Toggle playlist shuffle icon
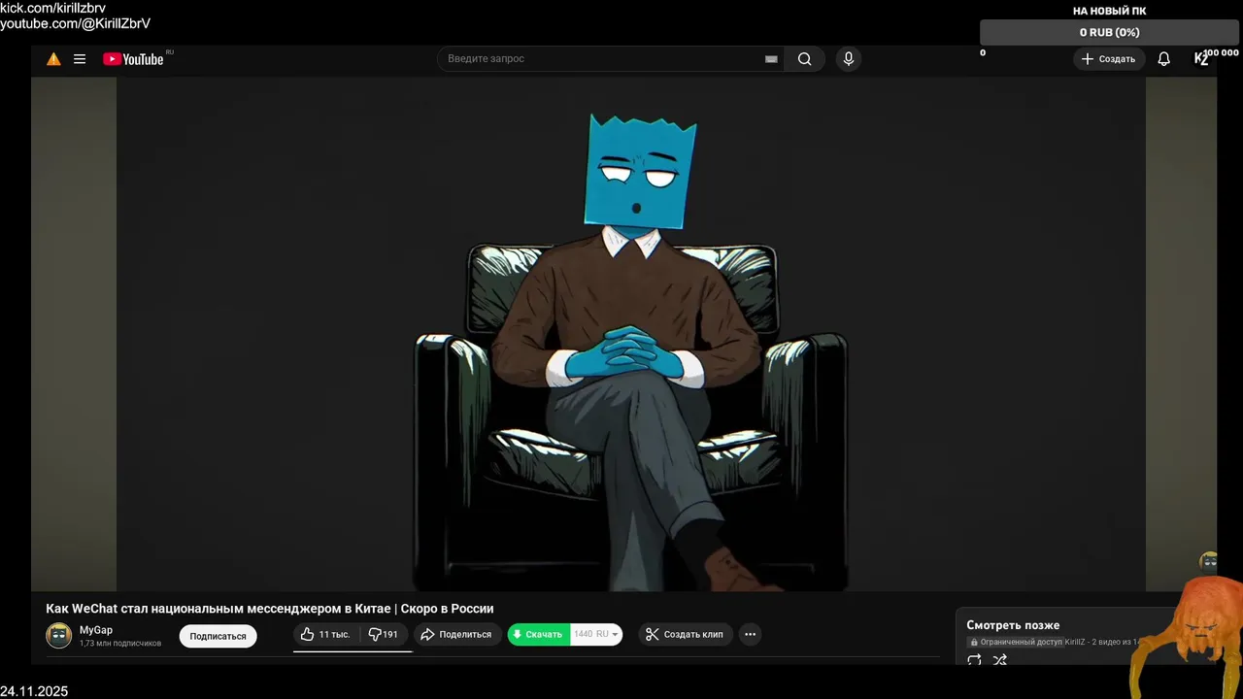This screenshot has width=1243, height=699. tap(999, 660)
